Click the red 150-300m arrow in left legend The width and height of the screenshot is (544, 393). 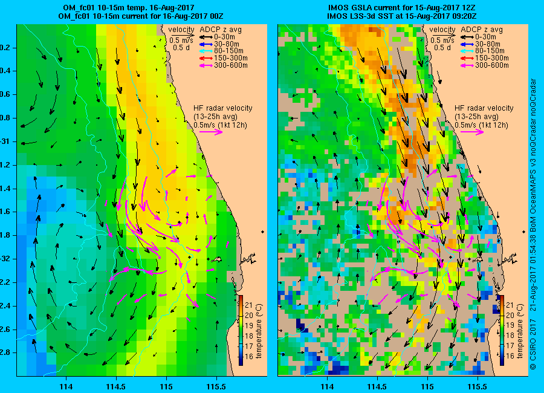(x=206, y=58)
